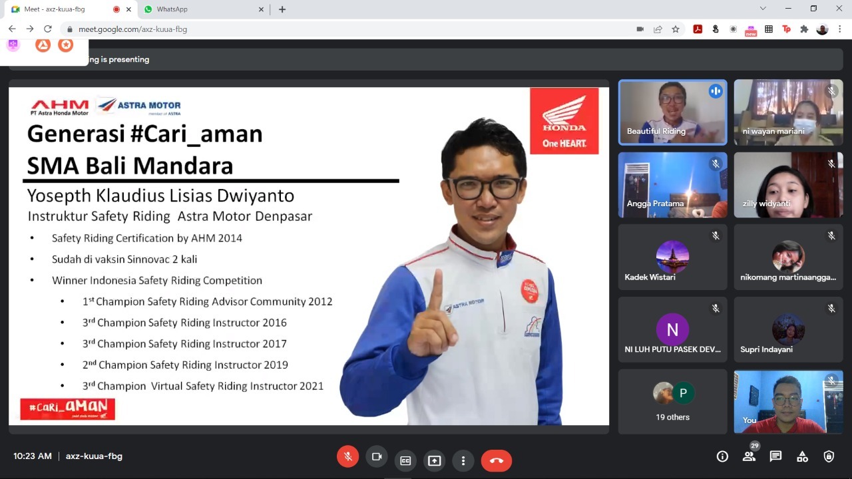Image resolution: width=852 pixels, height=479 pixels.
Task: Open the grid view extension icon
Action: point(769,29)
